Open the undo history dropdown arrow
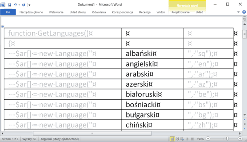 coord(19,5)
